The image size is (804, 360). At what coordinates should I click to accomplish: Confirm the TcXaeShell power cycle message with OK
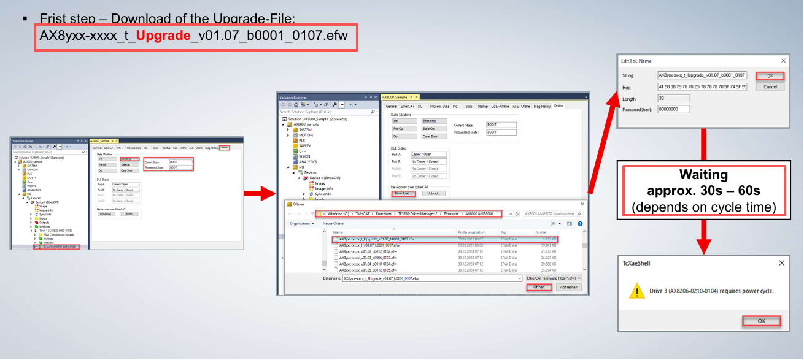pos(761,321)
